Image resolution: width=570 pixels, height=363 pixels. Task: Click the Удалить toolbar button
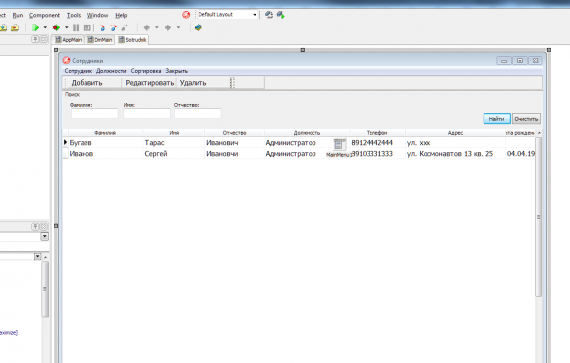193,83
